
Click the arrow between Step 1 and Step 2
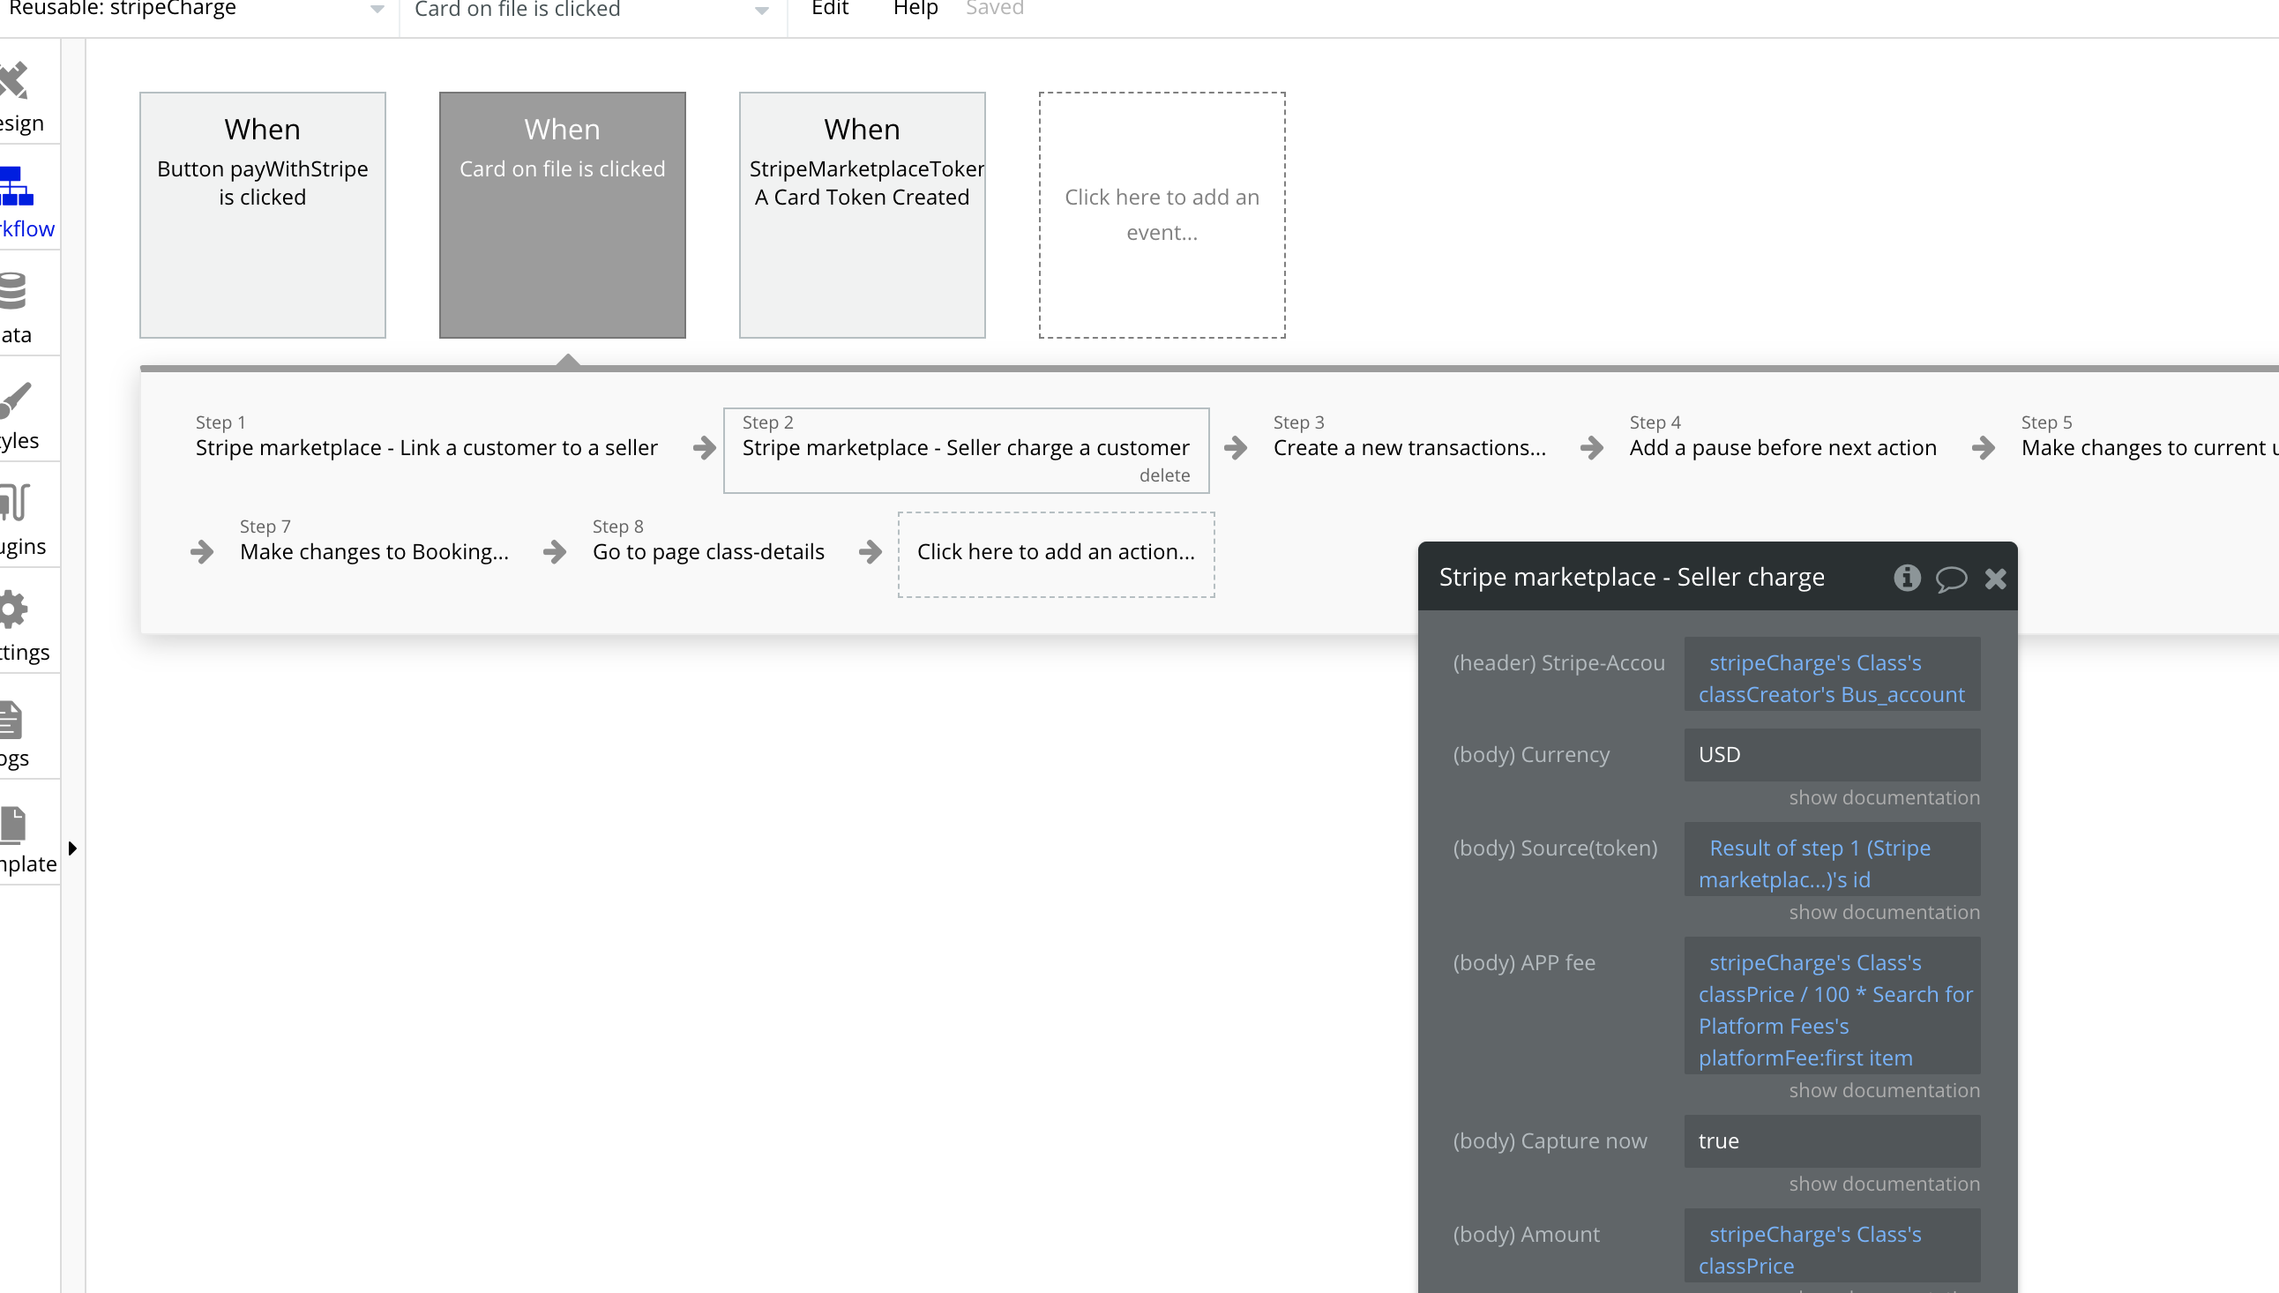(x=705, y=447)
